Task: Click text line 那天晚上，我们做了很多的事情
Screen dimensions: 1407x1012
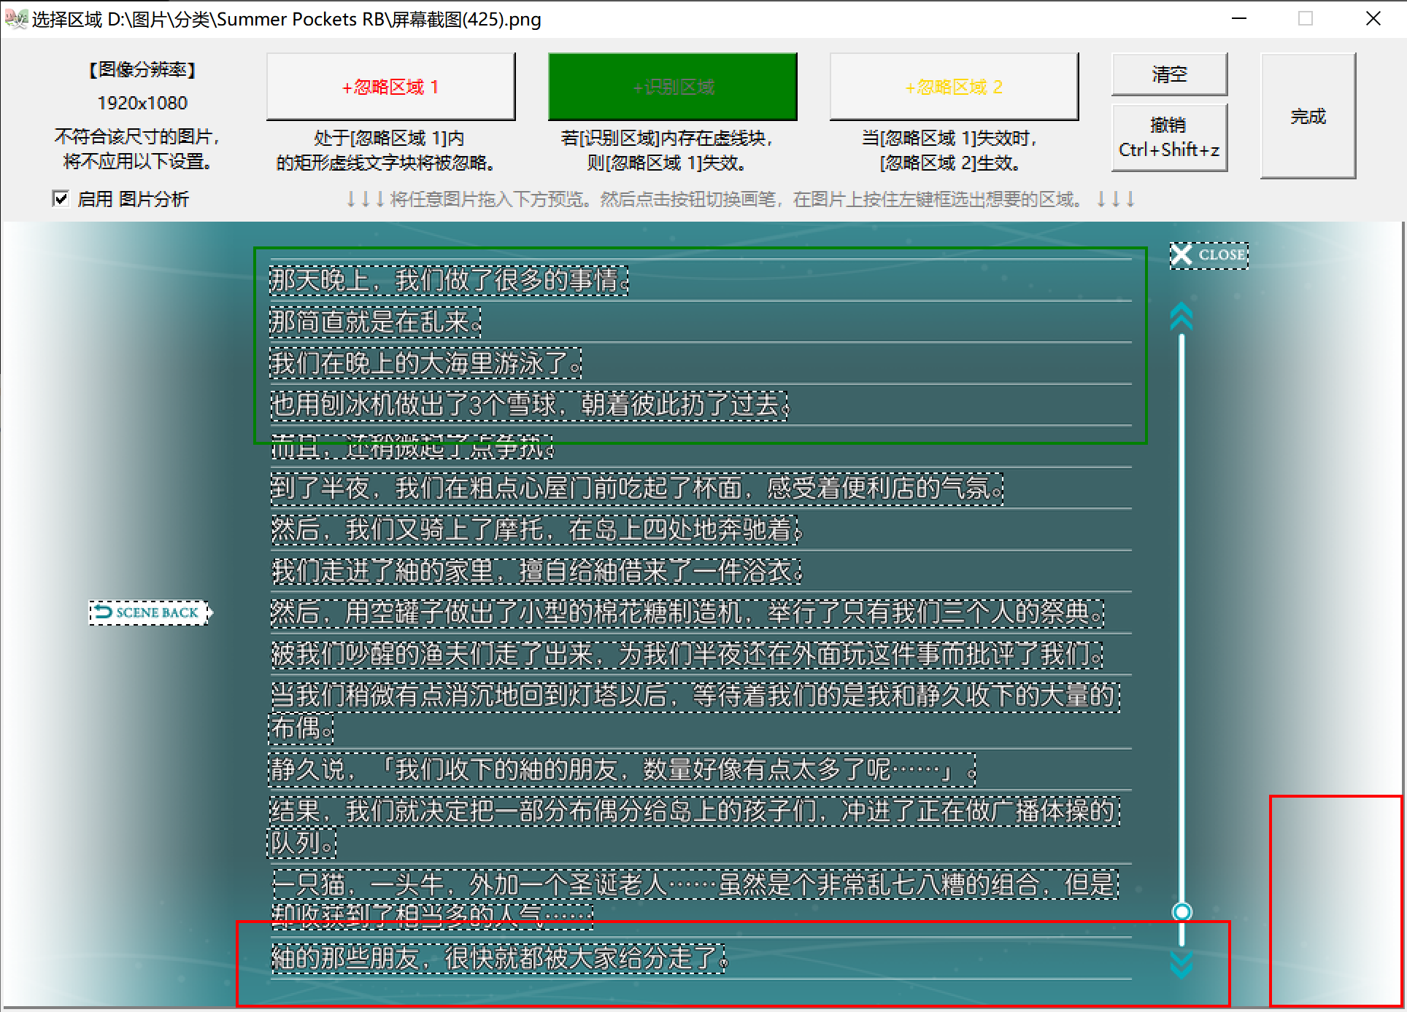Action: [x=448, y=280]
